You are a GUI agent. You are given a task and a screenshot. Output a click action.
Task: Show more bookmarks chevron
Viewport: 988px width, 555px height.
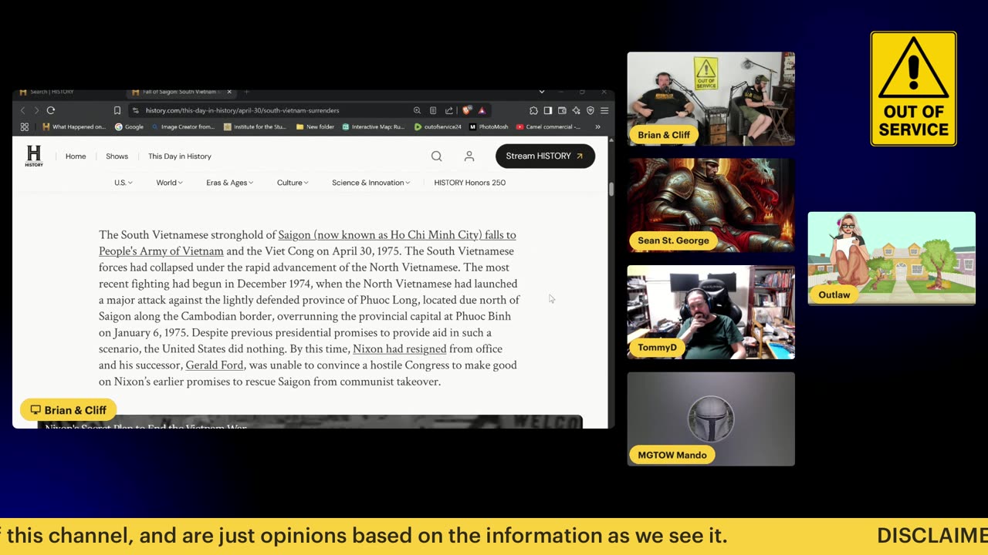(x=597, y=126)
